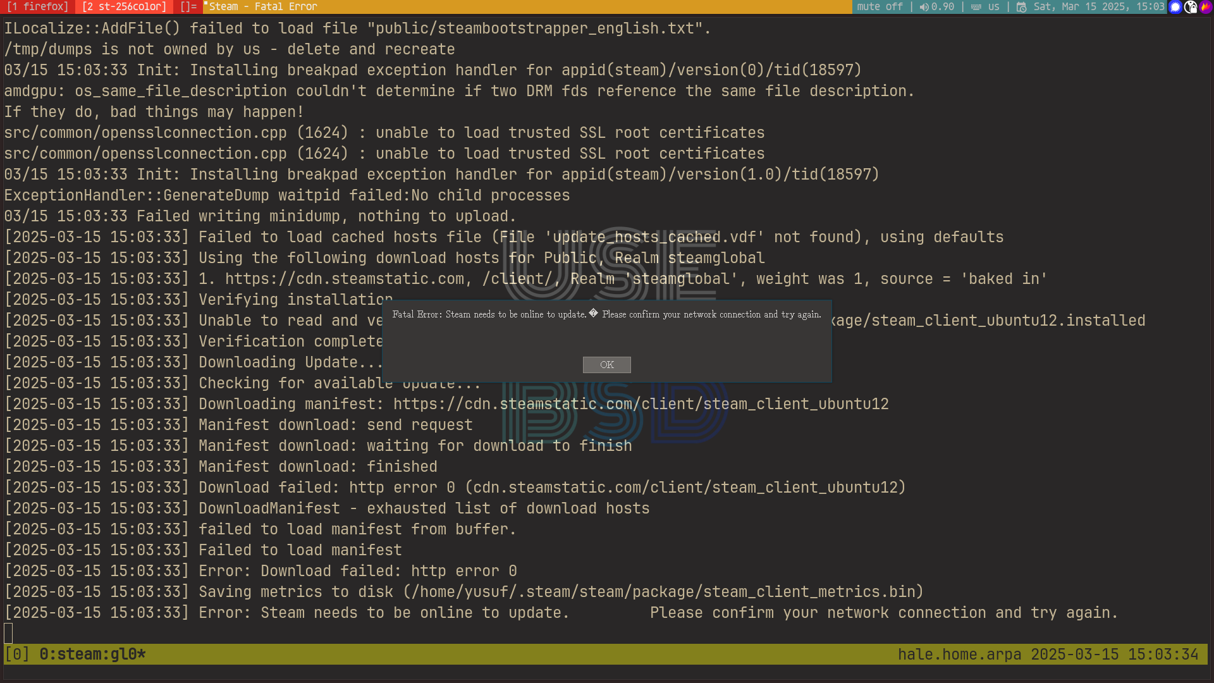Click OK in the Fatal Error dialog
The image size is (1214, 683).
click(x=606, y=365)
